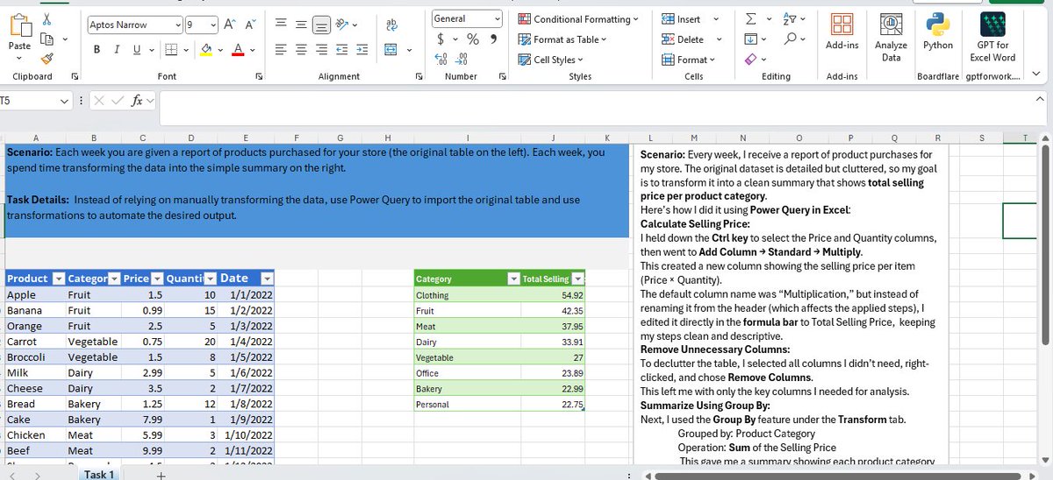Open the Total Selling column filter dropdown
Screen dimensions: 1053x480
point(577,279)
